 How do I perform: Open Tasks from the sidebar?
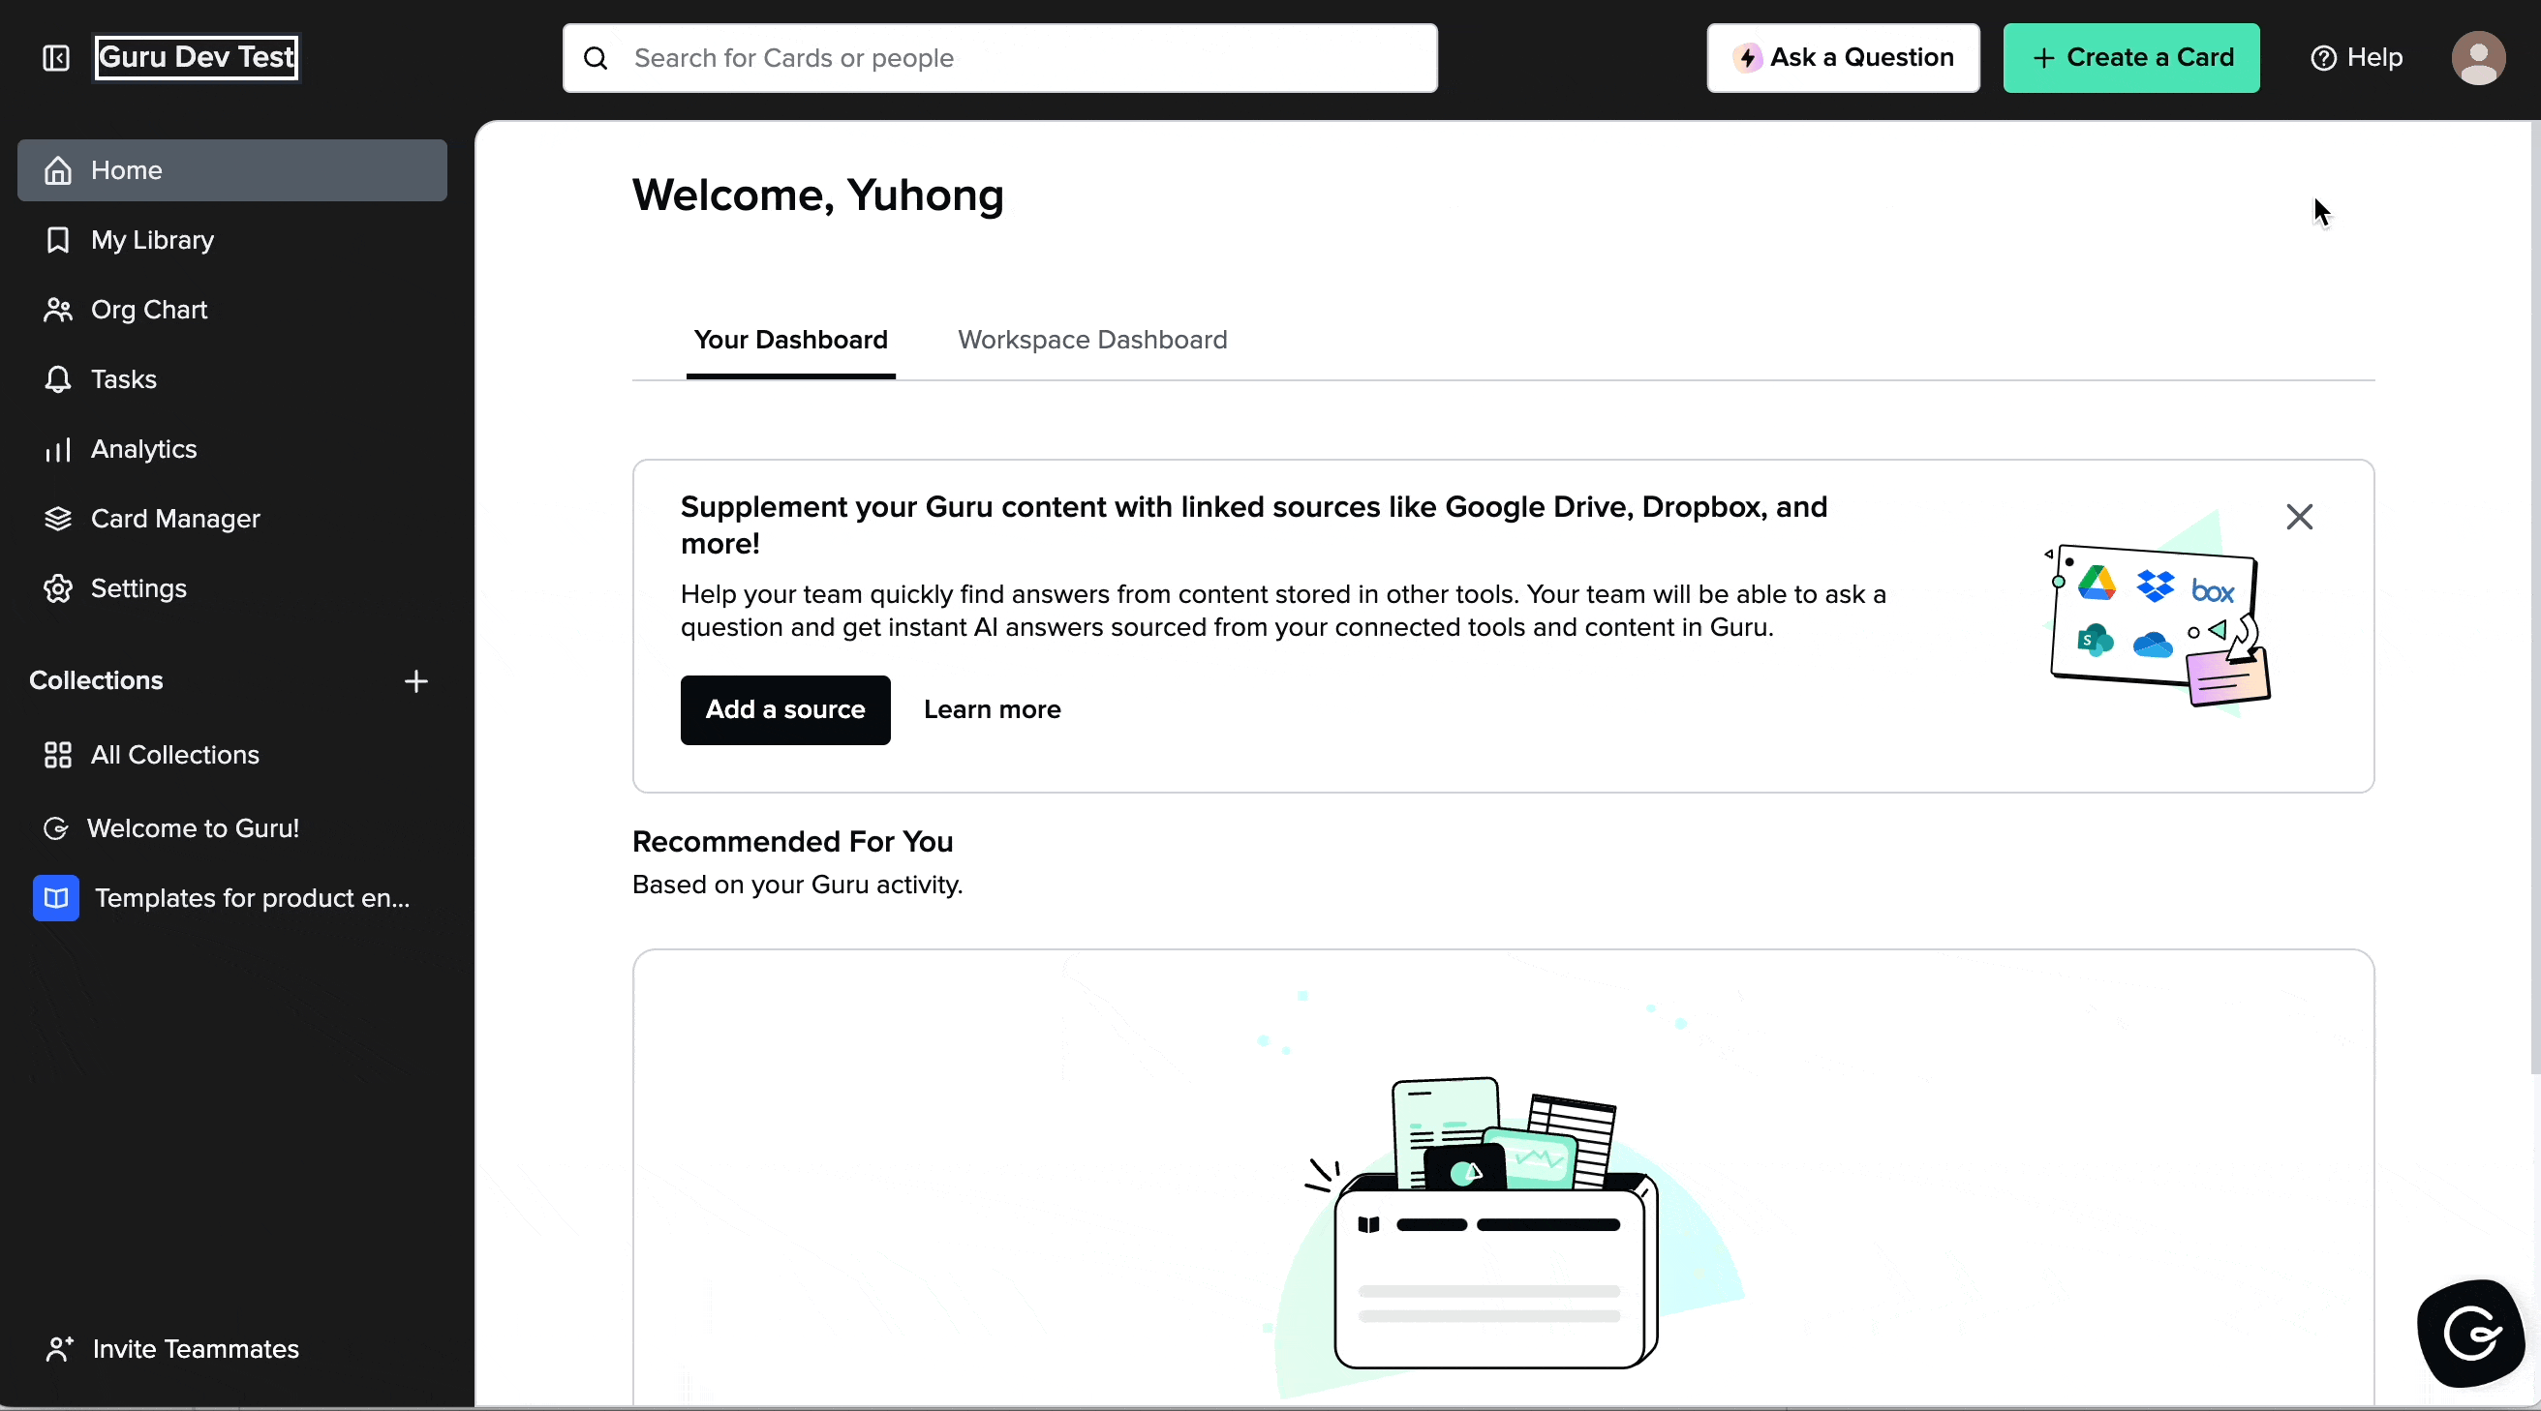tap(123, 379)
